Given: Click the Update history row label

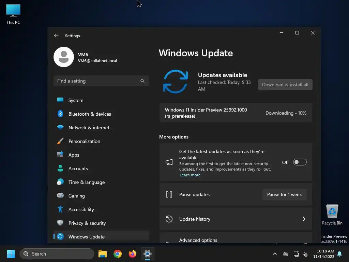Looking at the screenshot, I should 195,219.
